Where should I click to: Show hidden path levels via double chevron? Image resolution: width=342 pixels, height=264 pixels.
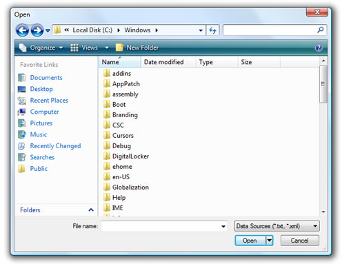(67, 30)
